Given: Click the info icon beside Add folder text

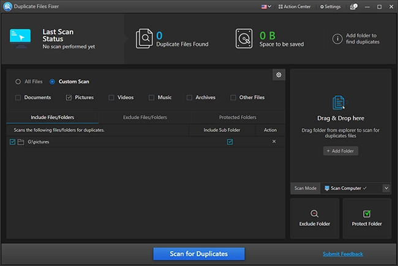Looking at the screenshot, I should pyautogui.click(x=337, y=39).
